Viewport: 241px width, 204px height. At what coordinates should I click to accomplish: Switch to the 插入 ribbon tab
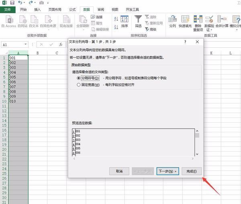[37, 10]
